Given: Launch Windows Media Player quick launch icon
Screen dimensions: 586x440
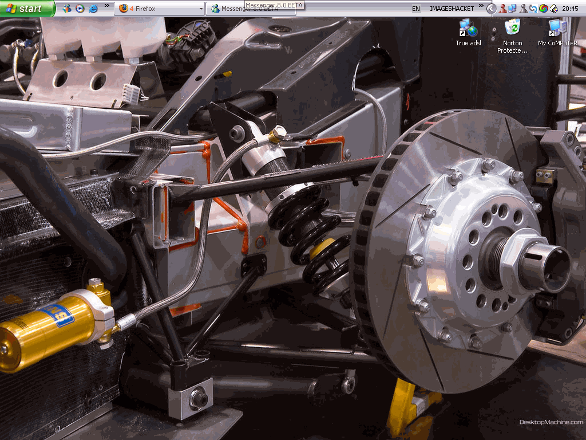Looking at the screenshot, I should click(x=80, y=8).
